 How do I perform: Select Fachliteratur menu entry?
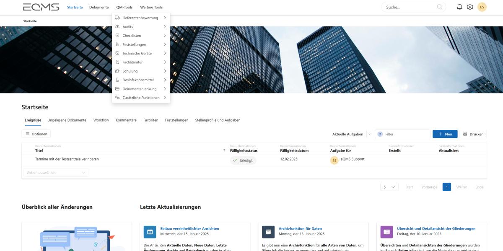pos(141,62)
